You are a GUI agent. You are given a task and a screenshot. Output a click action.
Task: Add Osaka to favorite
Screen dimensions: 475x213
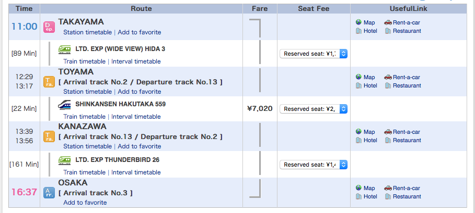pos(85,203)
